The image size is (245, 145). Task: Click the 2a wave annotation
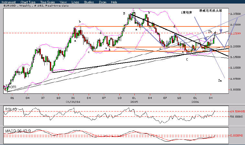pyautogui.click(x=220, y=81)
